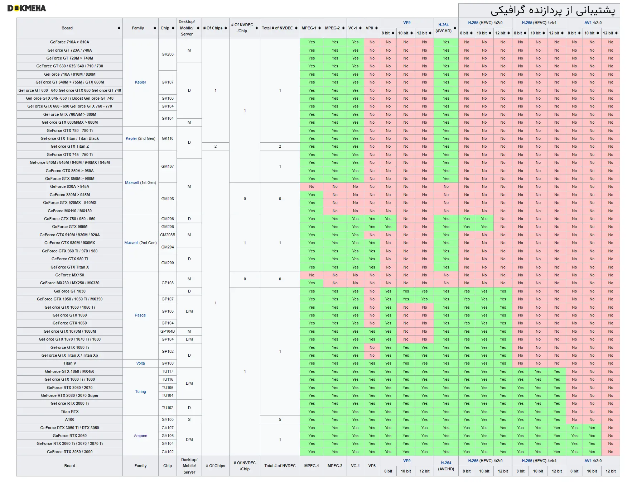Follow the Volta family link
Image resolution: width=637 pixels, height=494 pixels.
pyautogui.click(x=140, y=363)
